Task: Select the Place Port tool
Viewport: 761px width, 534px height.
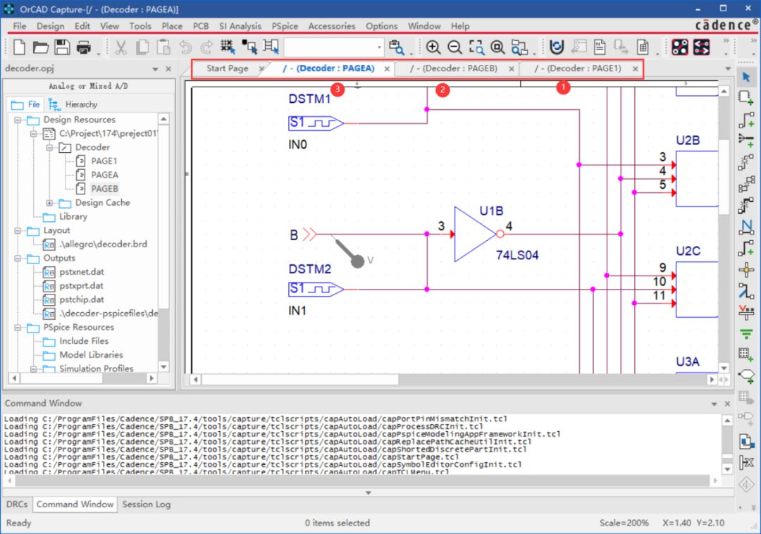Action: 746,375
